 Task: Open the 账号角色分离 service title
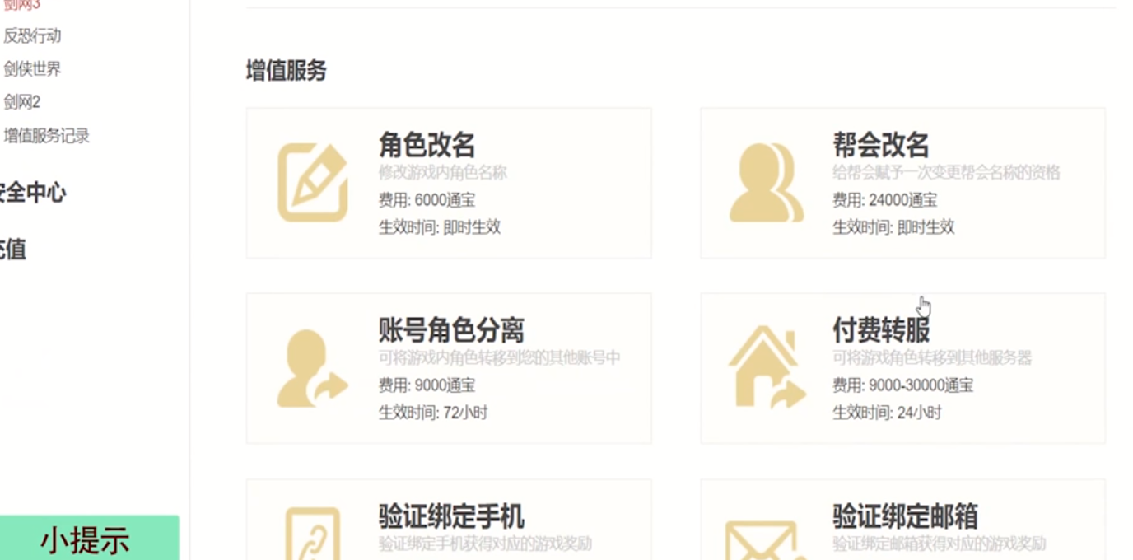click(450, 330)
